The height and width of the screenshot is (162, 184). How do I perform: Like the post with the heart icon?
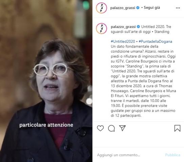point(100,128)
